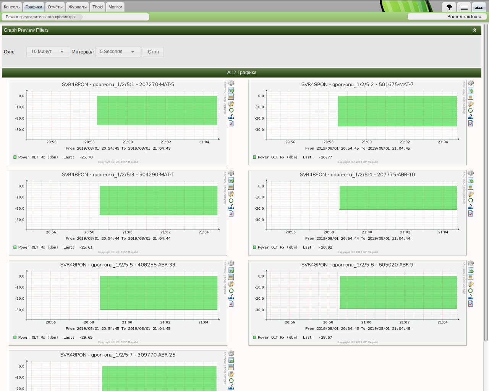Switch to preview view mode icon
The image size is (489, 391).
[479, 7]
